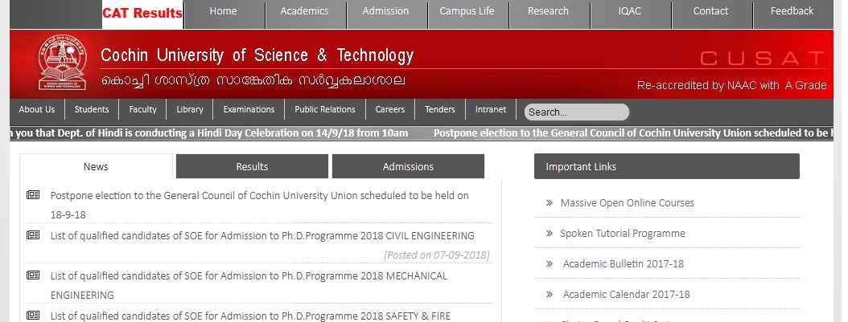This screenshot has width=848, height=322.
Task: Click Important Links panel header
Action: 667,167
